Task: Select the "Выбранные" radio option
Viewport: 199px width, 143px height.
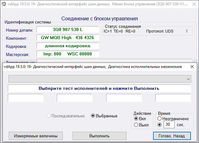Action: click(93, 116)
